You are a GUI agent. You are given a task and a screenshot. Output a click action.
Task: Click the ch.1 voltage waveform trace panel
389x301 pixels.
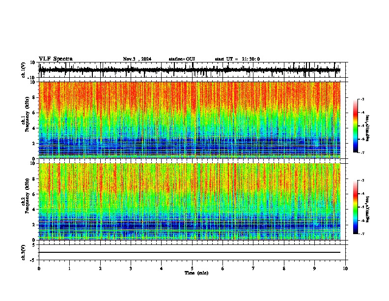pos(192,70)
